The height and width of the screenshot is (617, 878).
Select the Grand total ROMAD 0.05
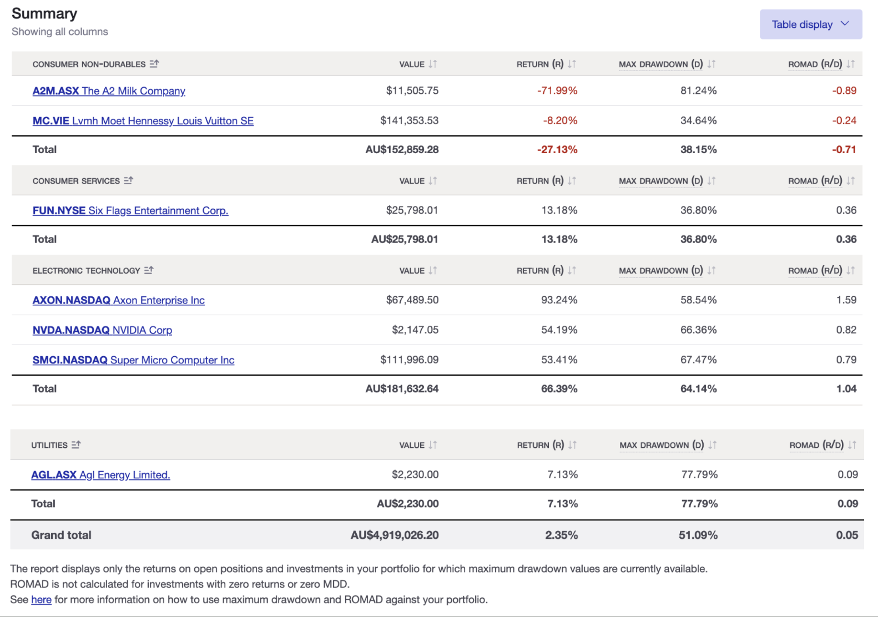pyautogui.click(x=847, y=535)
